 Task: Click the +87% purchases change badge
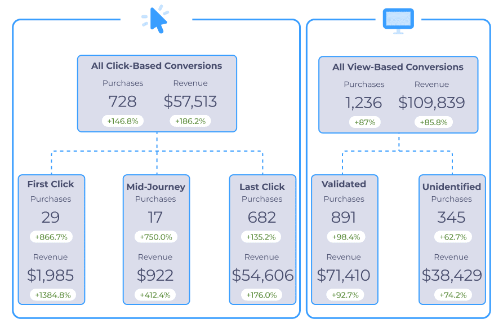point(364,122)
